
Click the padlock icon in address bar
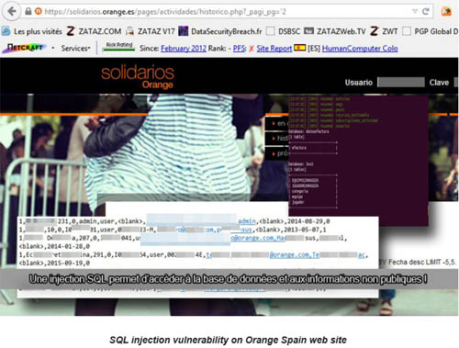(x=28, y=12)
